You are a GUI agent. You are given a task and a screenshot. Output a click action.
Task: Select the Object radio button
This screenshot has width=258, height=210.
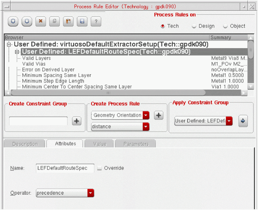[x=225, y=26]
